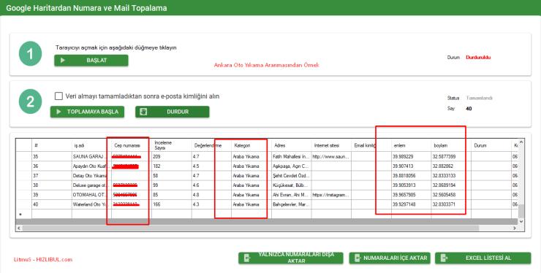
Task: Click review count 166 cell
Action: point(172,204)
